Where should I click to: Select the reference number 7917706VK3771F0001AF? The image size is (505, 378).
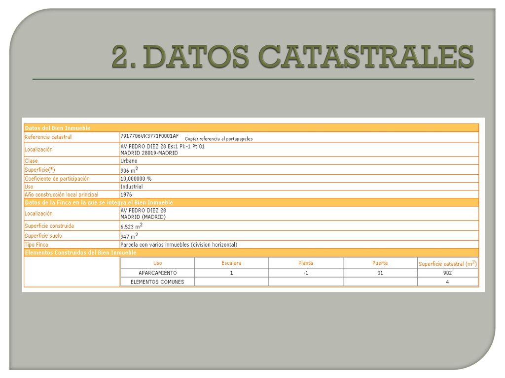pos(149,136)
